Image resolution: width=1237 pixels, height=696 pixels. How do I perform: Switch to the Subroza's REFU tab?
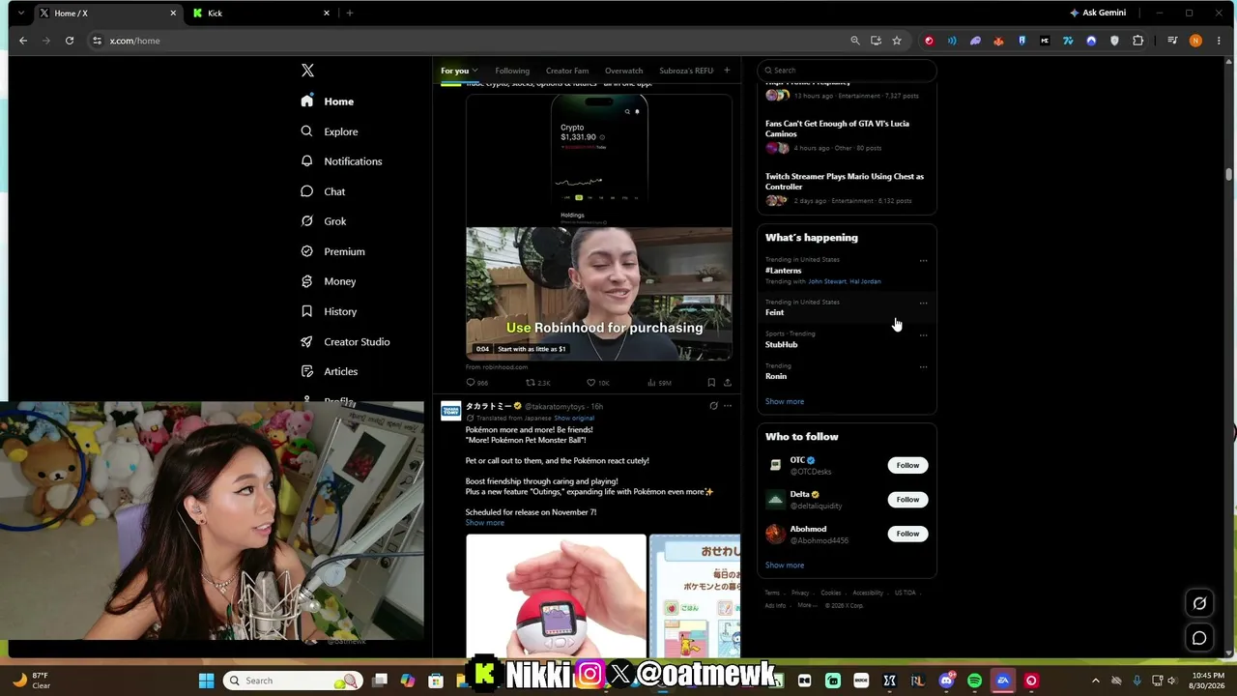pos(686,71)
